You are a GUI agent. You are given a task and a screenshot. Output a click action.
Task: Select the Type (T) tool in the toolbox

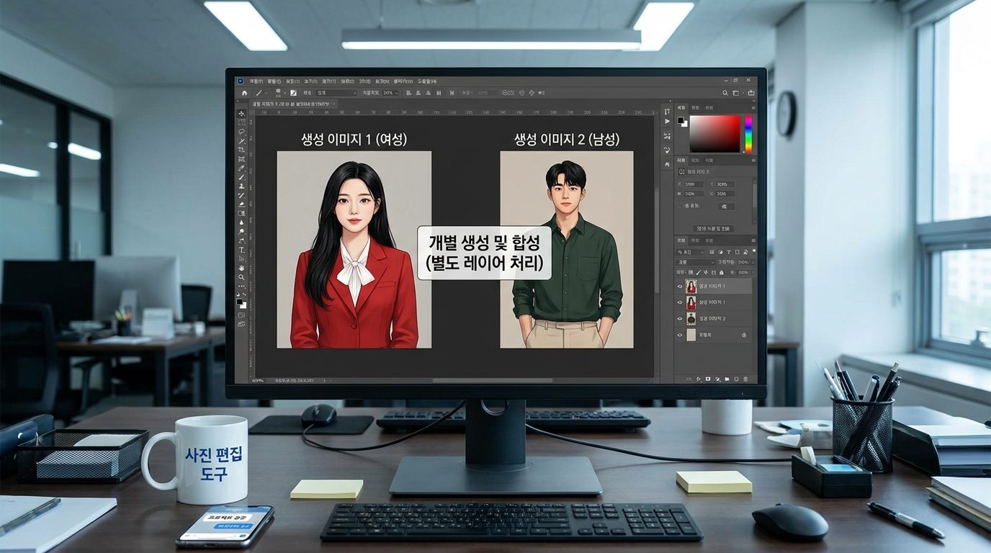point(241,250)
